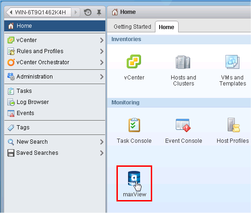
Task: Open the Host Profiles icon
Action: [x=233, y=125]
